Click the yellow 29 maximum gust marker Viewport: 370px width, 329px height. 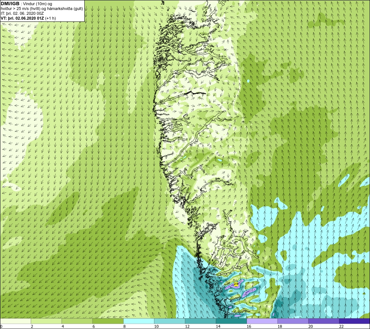(236, 284)
